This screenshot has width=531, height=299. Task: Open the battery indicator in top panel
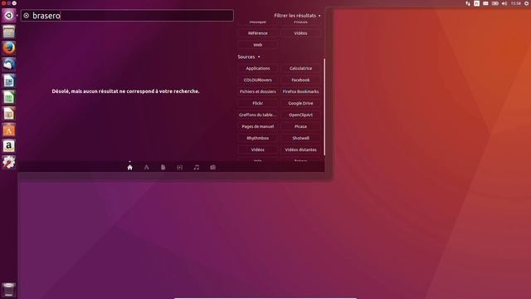click(x=495, y=3)
